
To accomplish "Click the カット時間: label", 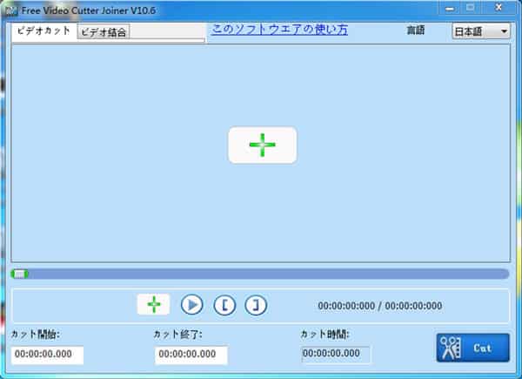I will pyautogui.click(x=325, y=334).
